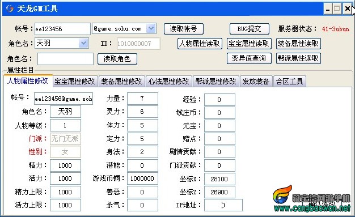
Task: Click the 门派 field 无门无派
Action: pyautogui.click(x=65, y=138)
